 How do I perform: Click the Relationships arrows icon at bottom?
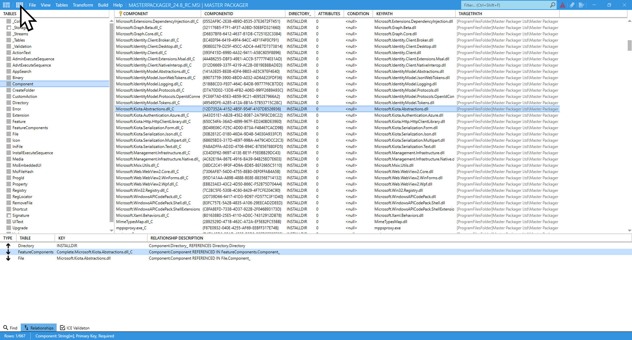(x=26, y=328)
